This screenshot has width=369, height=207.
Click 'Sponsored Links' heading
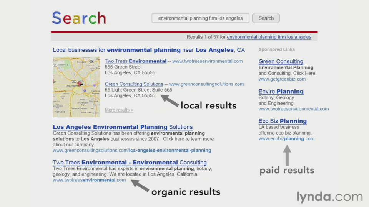click(276, 49)
